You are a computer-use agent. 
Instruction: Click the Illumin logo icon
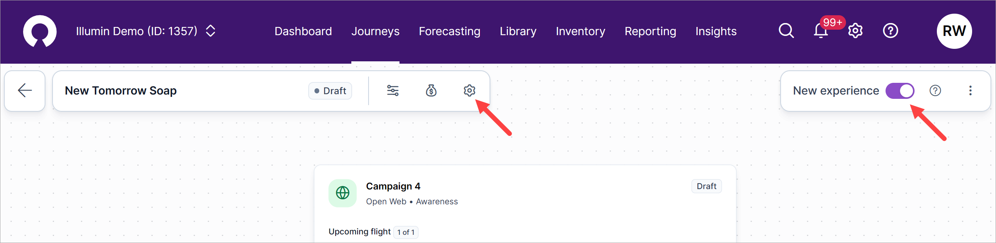click(x=40, y=31)
